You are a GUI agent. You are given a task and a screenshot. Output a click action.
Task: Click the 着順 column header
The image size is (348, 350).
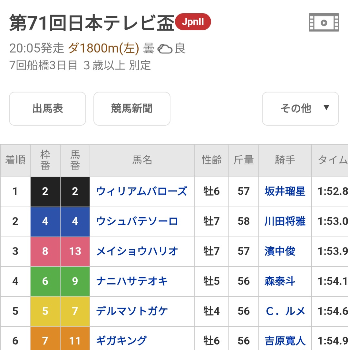point(15,160)
